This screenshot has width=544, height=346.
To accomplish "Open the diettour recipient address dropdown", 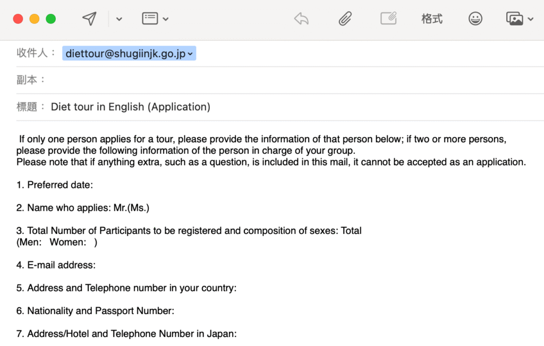I will tap(190, 54).
